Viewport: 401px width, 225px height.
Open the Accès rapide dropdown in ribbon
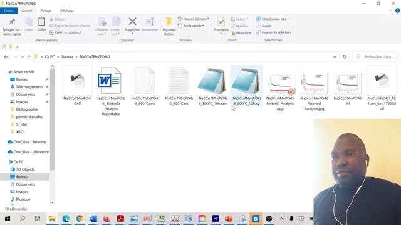pyautogui.click(x=191, y=26)
